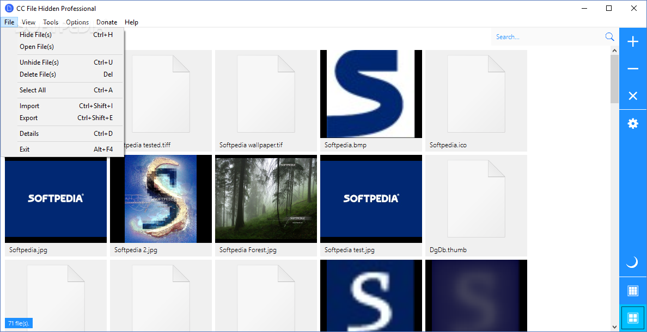Click the 71 file(s) status label
Image resolution: width=647 pixels, height=332 pixels.
pyautogui.click(x=19, y=323)
